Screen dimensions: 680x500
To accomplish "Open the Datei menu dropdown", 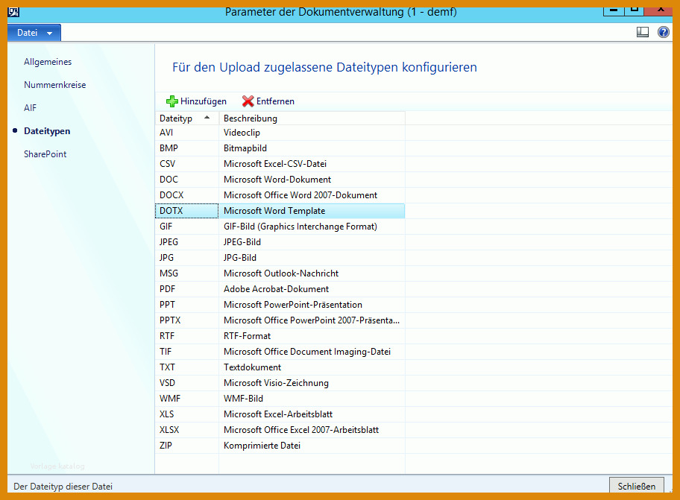I will pos(34,33).
